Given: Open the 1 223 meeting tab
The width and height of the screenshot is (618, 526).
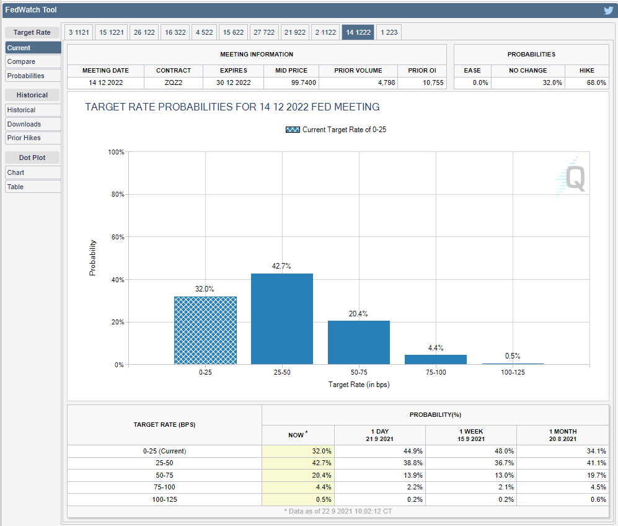Looking at the screenshot, I should click(x=389, y=32).
